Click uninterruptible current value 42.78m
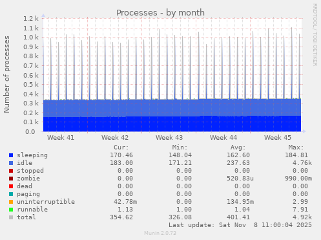The height and width of the screenshot is (240, 321). (x=125, y=202)
